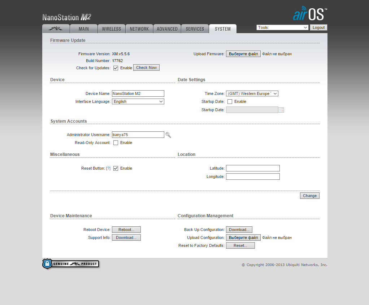Click the airOS logo
The width and height of the screenshot is (369, 305).
click(x=309, y=14)
